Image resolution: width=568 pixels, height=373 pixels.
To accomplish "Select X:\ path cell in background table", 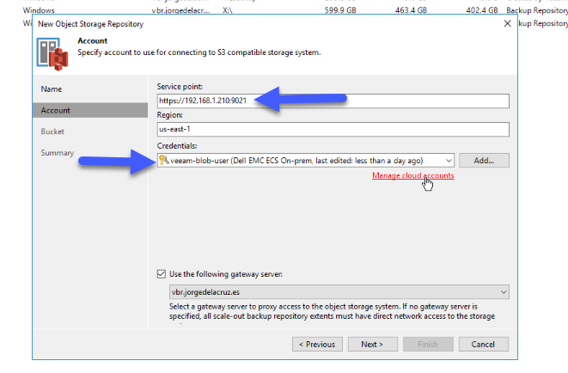I will 228,10.
